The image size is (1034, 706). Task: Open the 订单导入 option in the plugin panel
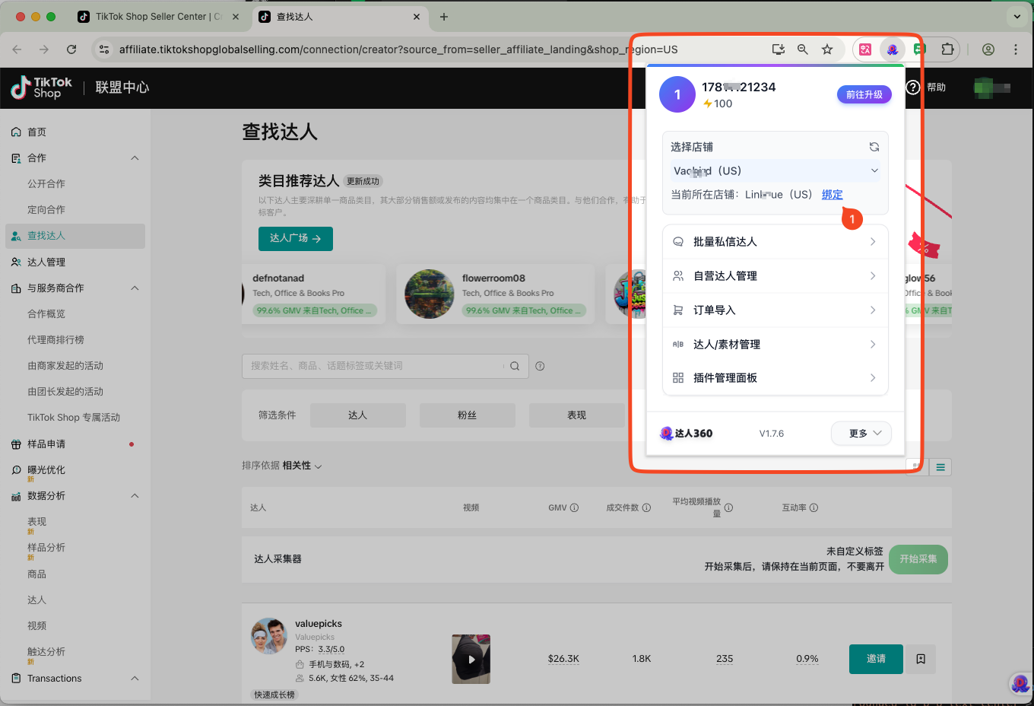point(774,310)
